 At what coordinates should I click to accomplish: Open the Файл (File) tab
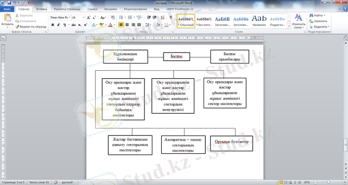point(7,9)
